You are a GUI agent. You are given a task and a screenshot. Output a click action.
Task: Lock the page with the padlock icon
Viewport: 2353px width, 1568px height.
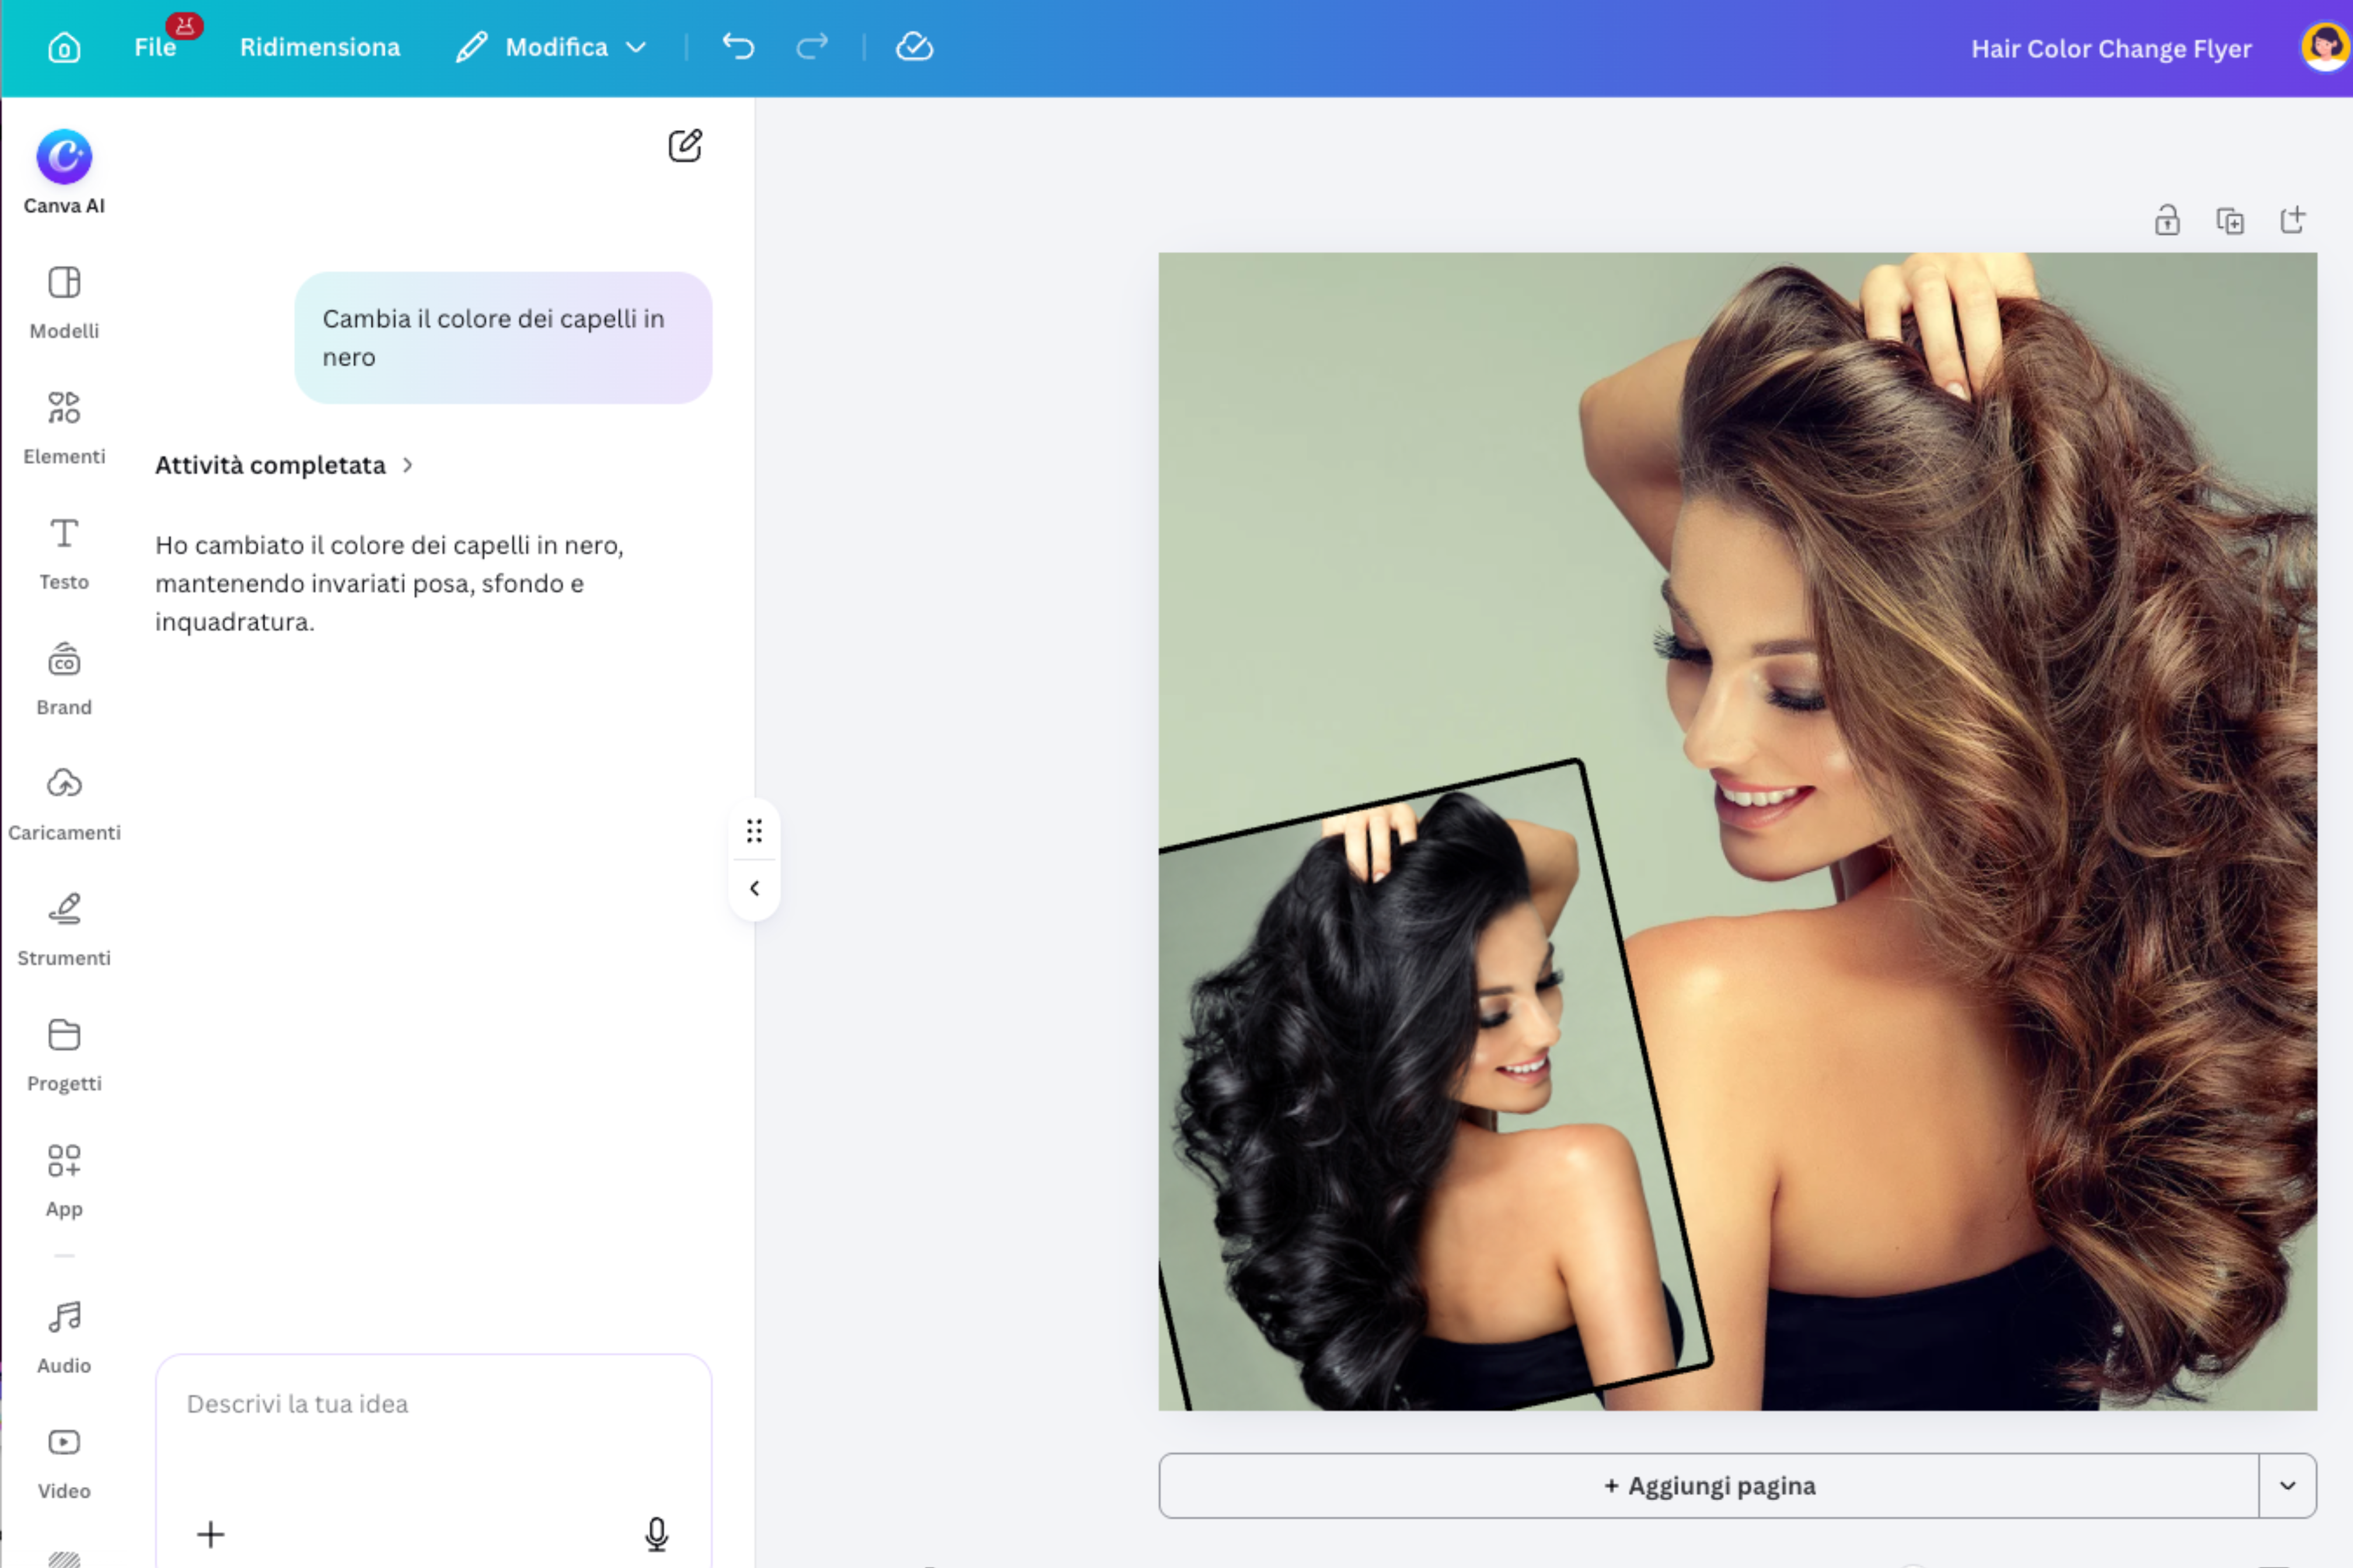[x=2167, y=220]
